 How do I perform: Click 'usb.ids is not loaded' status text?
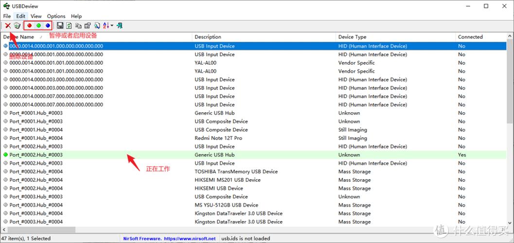tap(246, 239)
